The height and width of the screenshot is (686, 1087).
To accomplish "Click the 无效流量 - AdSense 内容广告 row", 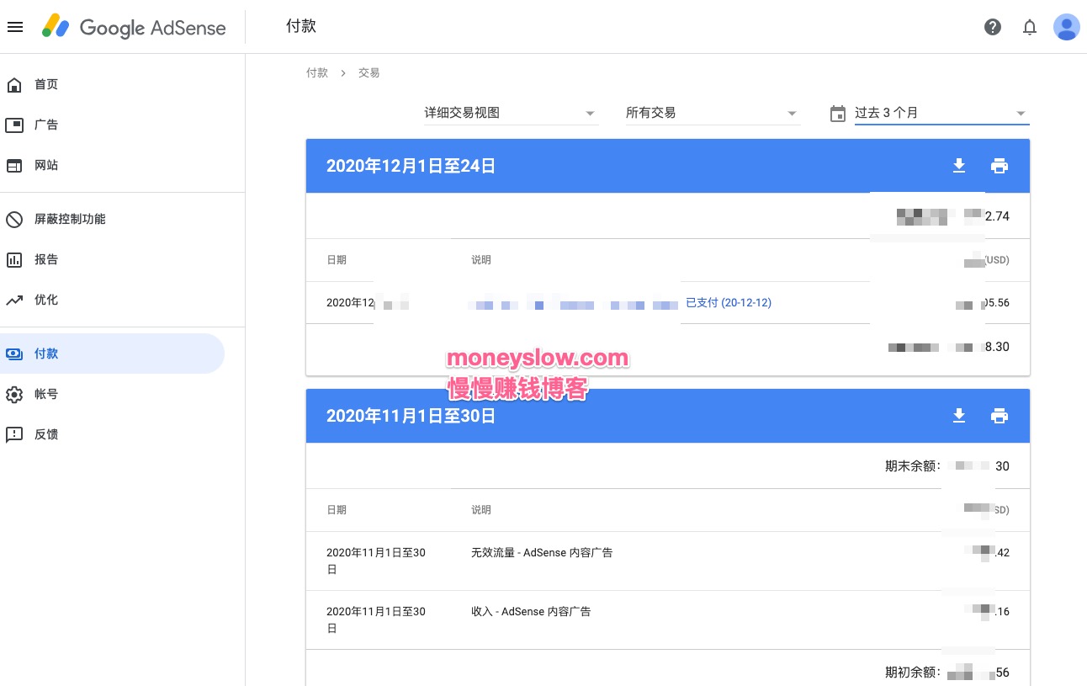I will 668,561.
